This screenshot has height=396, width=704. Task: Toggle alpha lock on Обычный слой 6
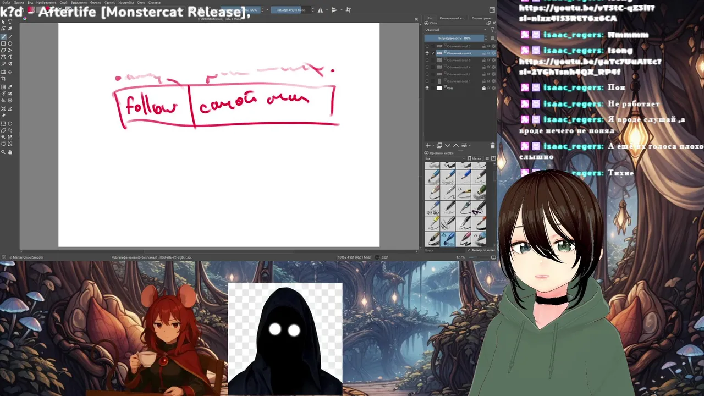488,53
